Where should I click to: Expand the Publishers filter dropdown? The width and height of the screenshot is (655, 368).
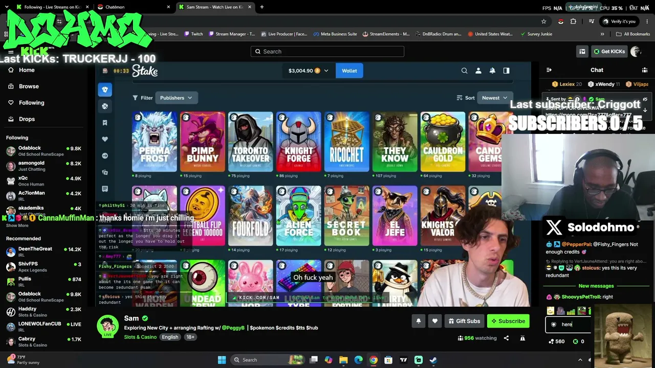[x=176, y=98]
